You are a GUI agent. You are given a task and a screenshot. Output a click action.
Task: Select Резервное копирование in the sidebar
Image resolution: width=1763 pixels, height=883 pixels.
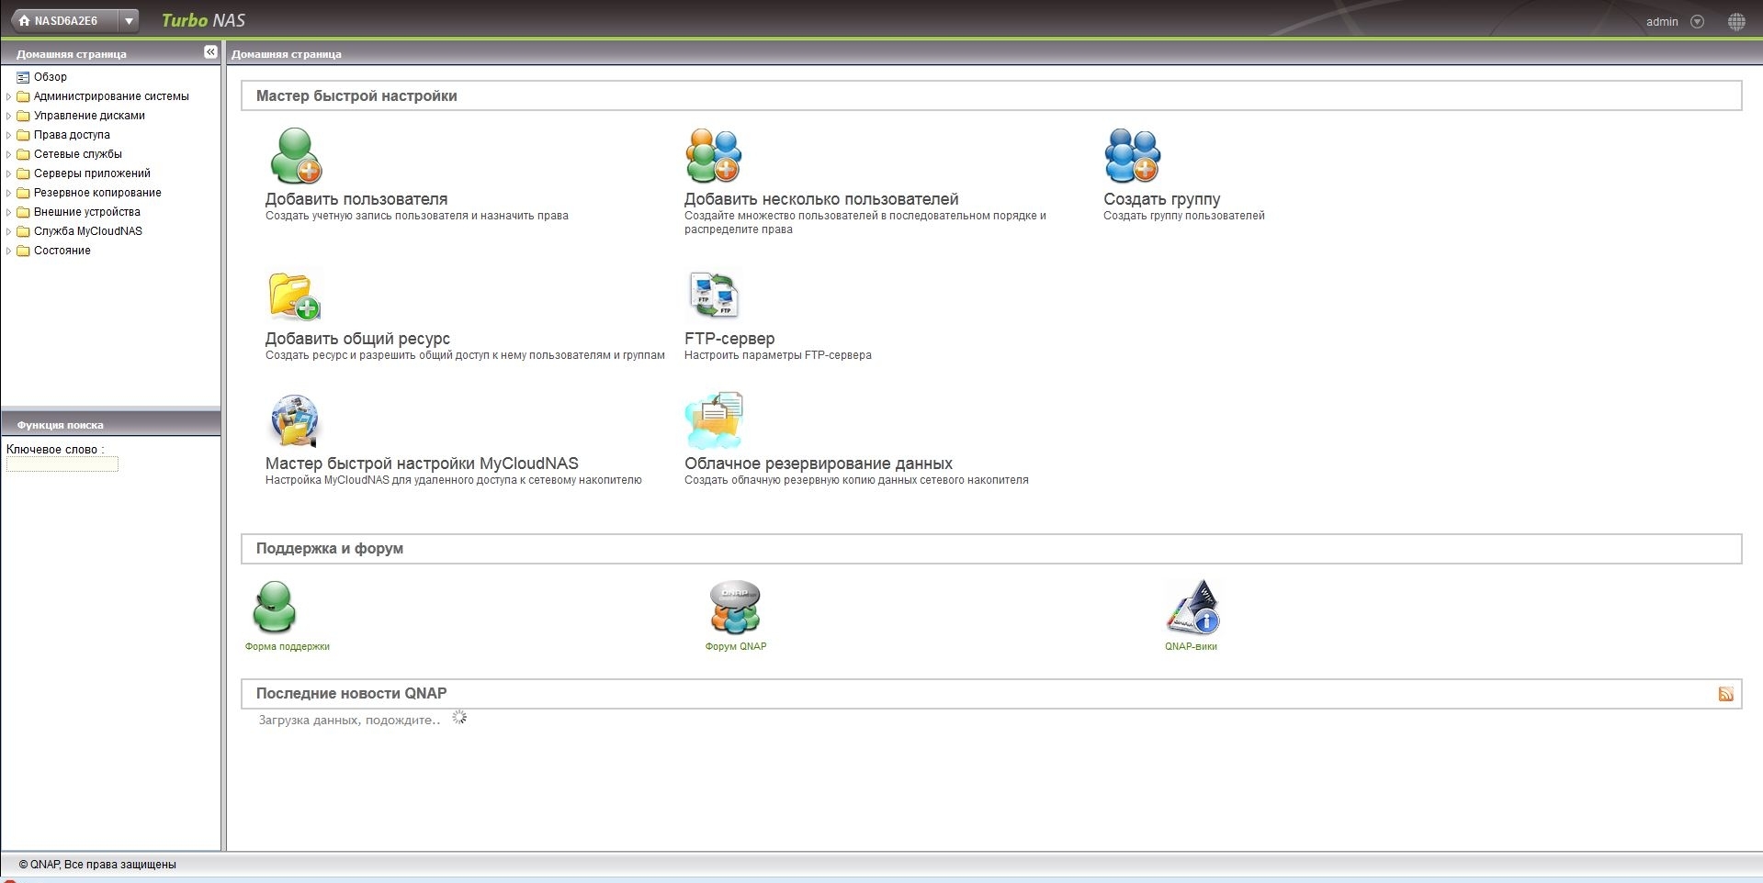(97, 193)
